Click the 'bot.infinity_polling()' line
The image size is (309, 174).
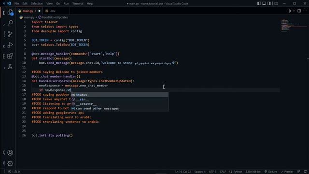coord(52,135)
